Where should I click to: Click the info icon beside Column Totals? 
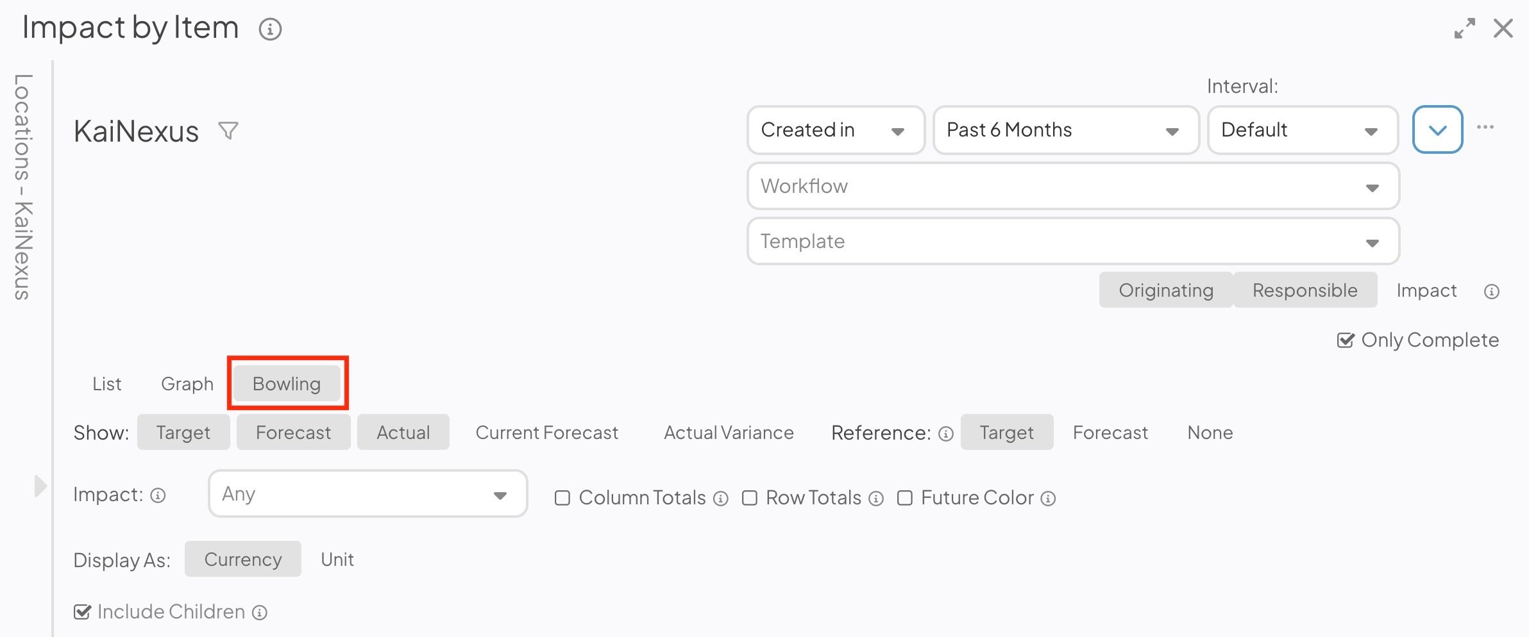coord(721,499)
